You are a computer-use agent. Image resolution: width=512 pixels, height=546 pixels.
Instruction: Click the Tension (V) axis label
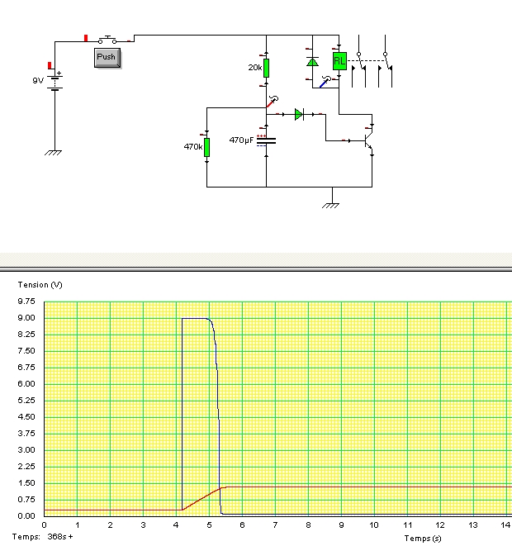pos(40,285)
